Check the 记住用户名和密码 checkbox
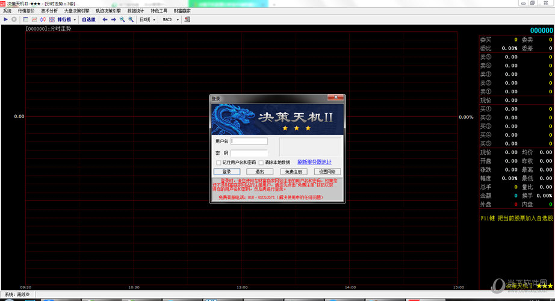Screen dimensions: 555x301 [219, 163]
